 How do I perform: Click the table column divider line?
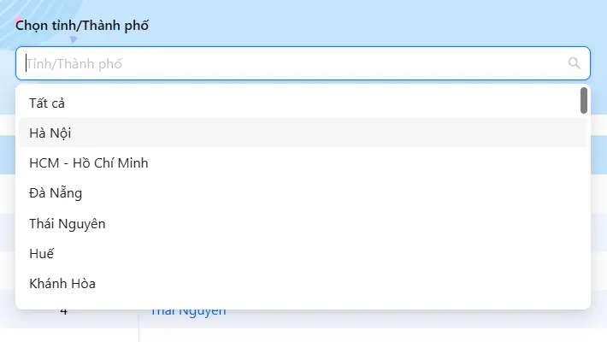[x=138, y=329]
